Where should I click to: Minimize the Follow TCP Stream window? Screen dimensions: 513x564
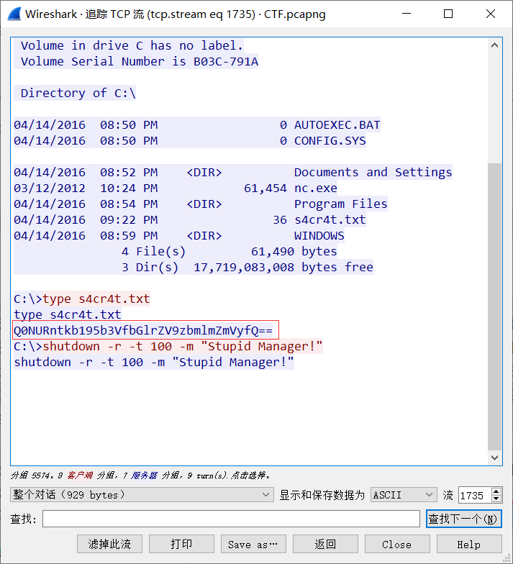(407, 14)
